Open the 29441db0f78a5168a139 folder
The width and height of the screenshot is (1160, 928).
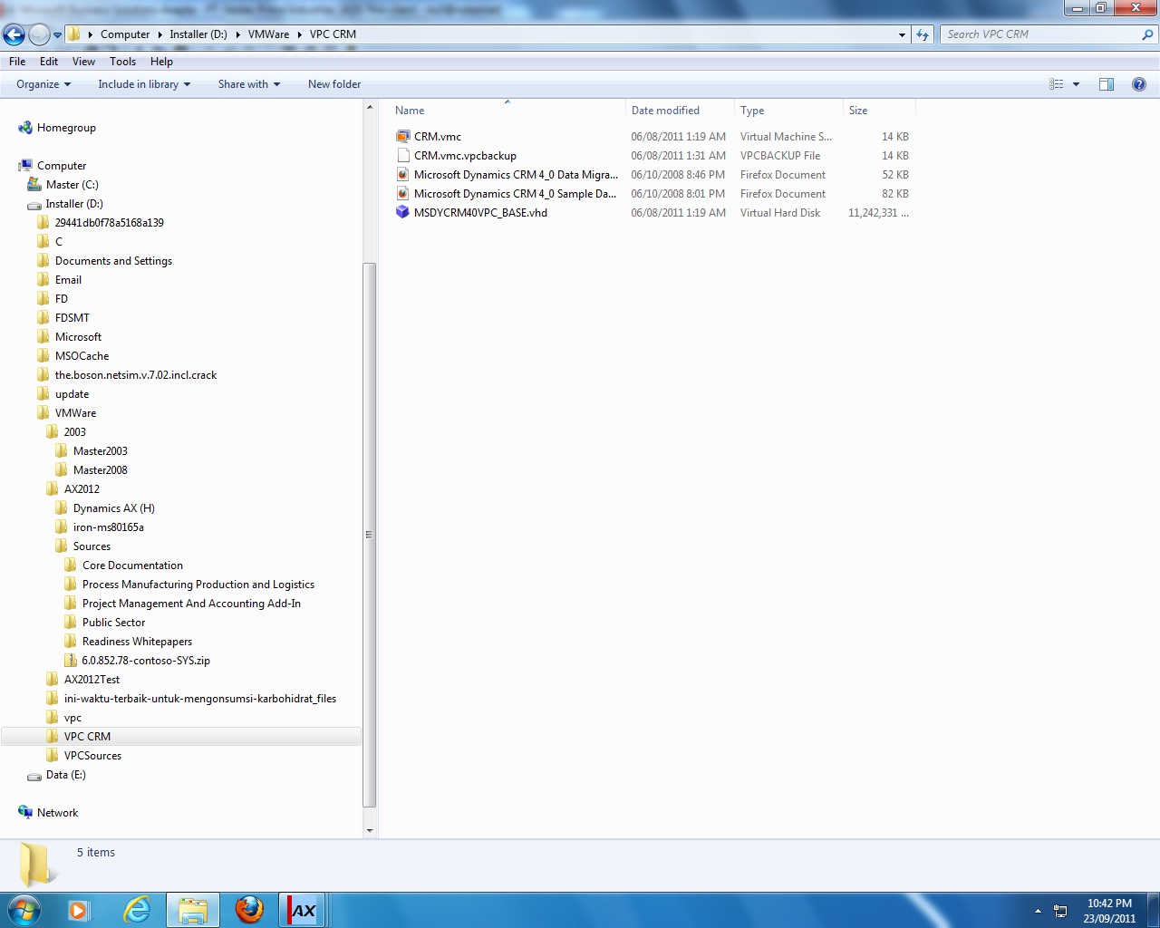(109, 223)
